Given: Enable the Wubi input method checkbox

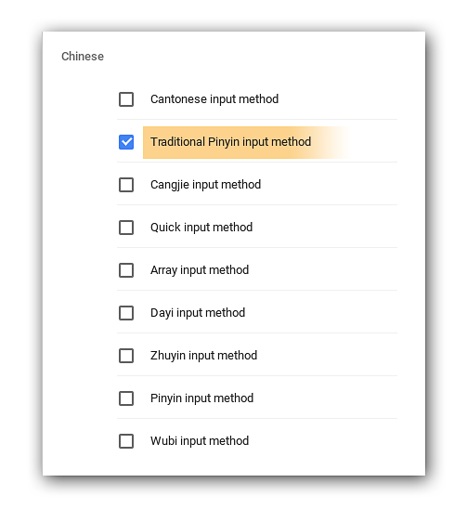Looking at the screenshot, I should point(126,441).
